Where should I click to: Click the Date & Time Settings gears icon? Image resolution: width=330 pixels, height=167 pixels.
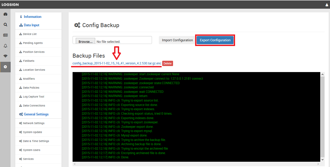(21, 141)
